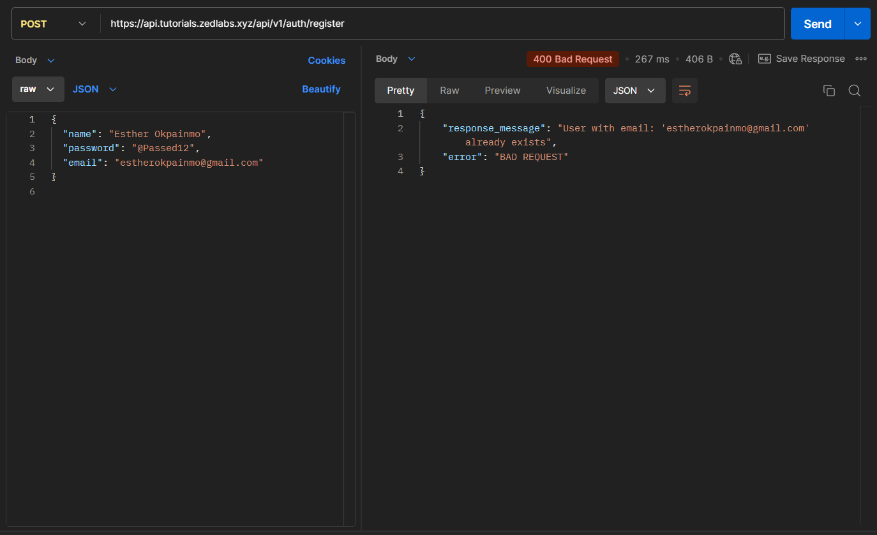This screenshot has width=877, height=535.
Task: Click the email value in request body
Action: coord(189,163)
